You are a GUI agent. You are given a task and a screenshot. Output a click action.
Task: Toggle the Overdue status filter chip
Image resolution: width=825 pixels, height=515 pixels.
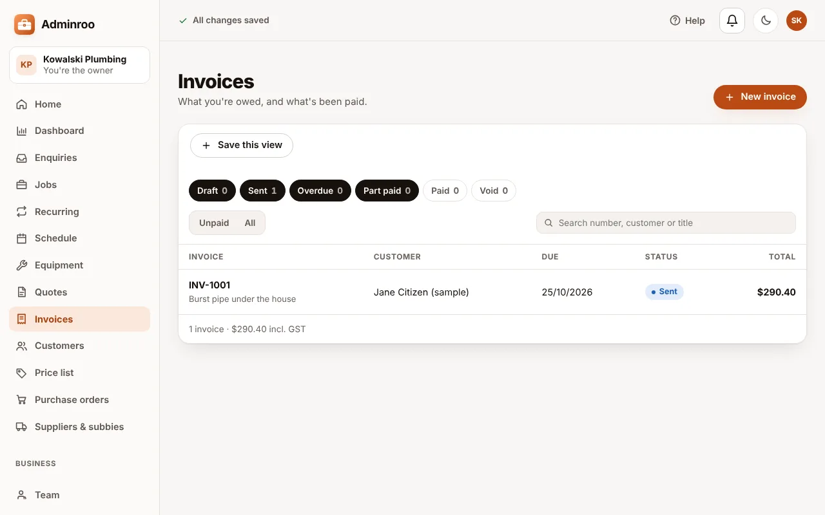pos(320,191)
